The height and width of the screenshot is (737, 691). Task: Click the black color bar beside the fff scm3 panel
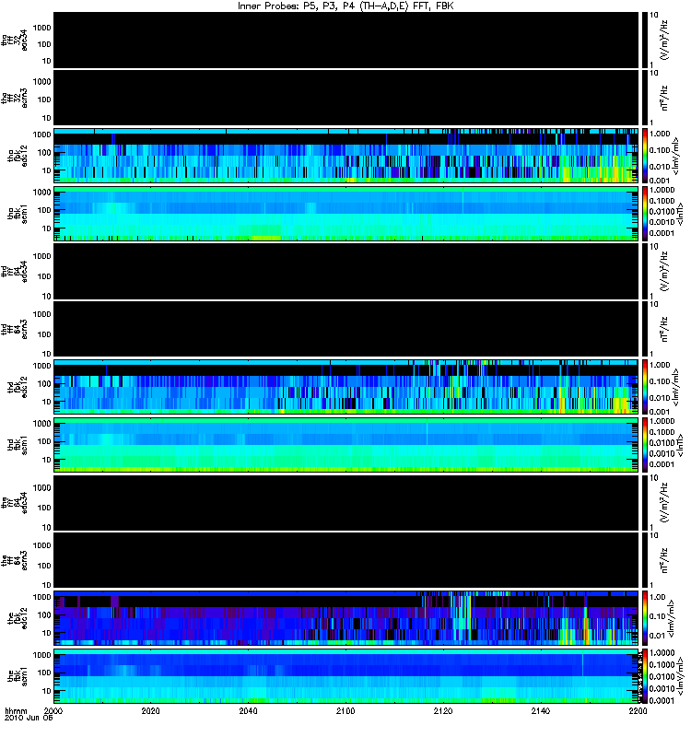(x=645, y=560)
